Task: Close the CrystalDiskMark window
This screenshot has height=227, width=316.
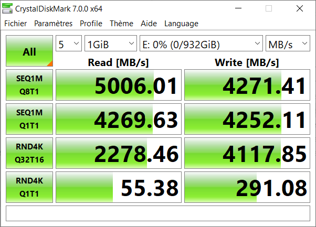Action: pos(300,8)
